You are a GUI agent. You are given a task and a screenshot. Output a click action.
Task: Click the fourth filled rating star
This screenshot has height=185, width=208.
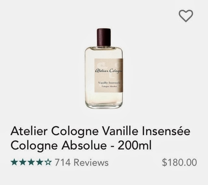(40, 162)
